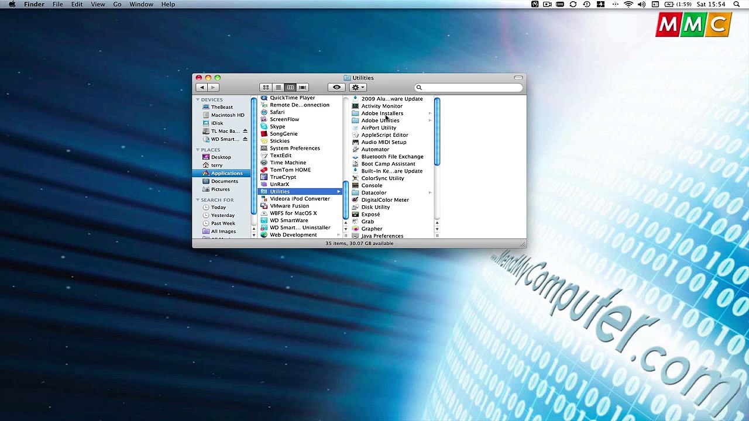The image size is (749, 421).
Task: Show the battery status menu
Action: tap(678, 5)
